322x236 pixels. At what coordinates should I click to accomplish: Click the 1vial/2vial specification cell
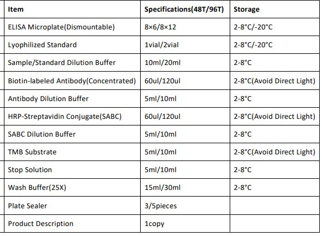185,45
